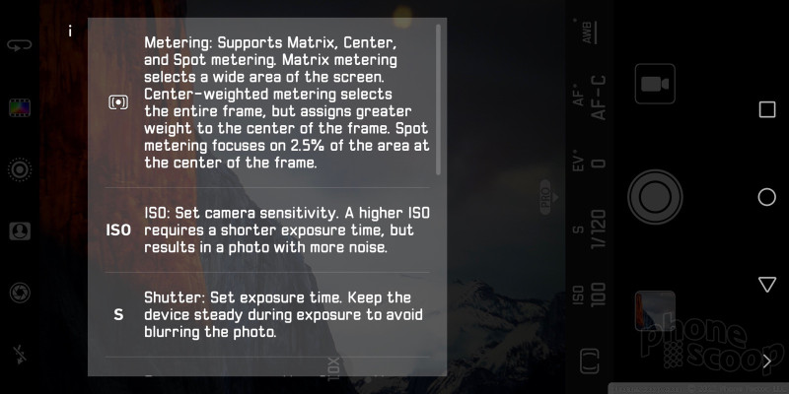Image resolution: width=789 pixels, height=394 pixels.
Task: Tap the Android home circle button
Action: 767,197
